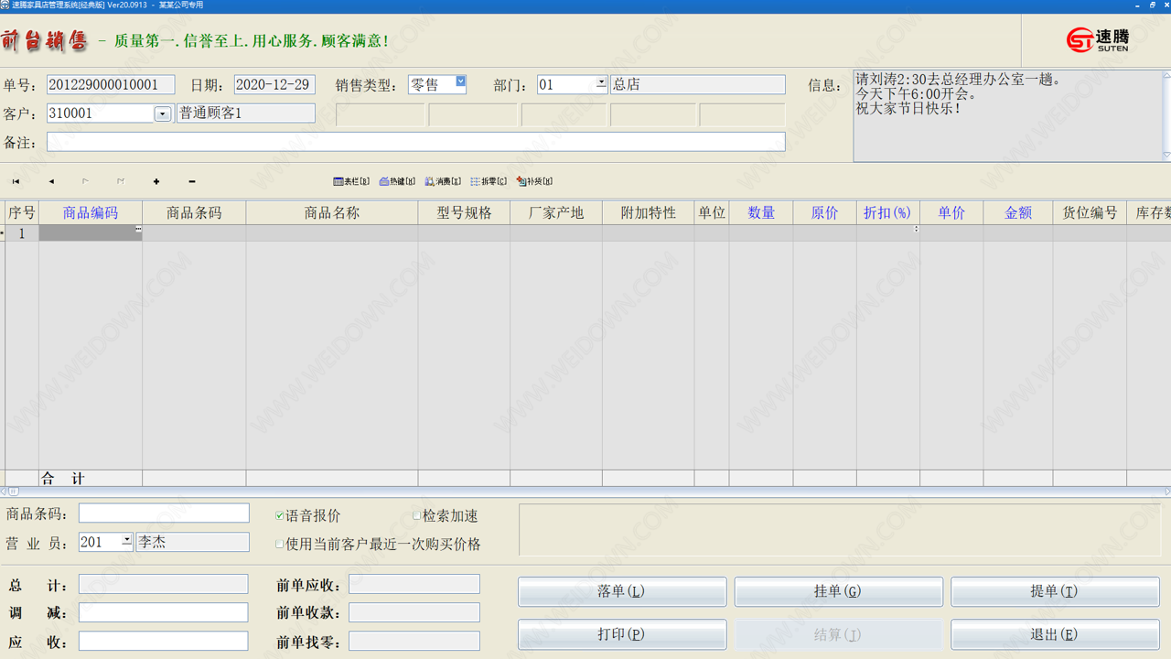Add a new row with plus icon

156,181
